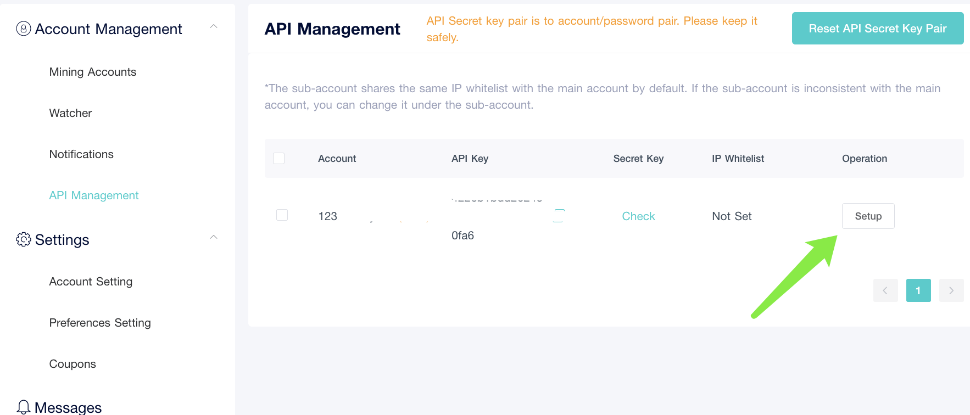Click Reset API Secret Key Pair
970x415 pixels.
tap(877, 28)
